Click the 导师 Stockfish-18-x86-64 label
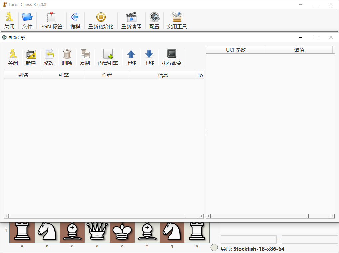The image size is (339, 253). click(x=252, y=249)
